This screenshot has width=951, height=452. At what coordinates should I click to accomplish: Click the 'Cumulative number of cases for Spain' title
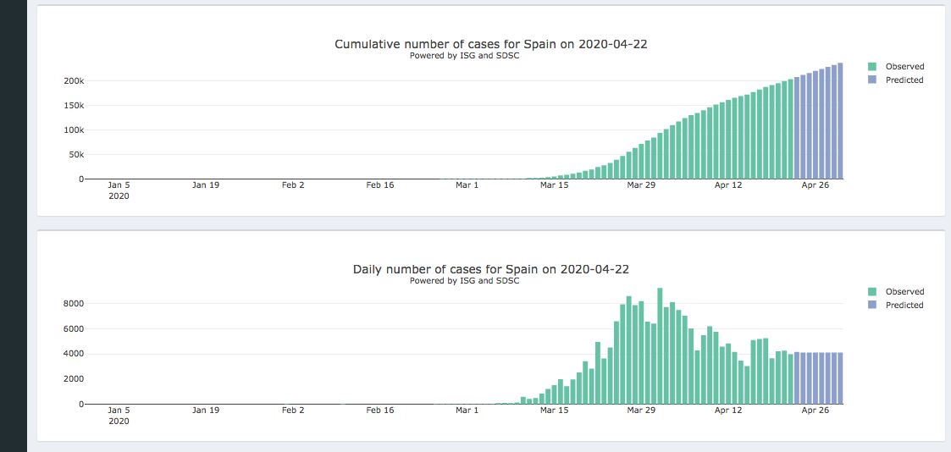(x=490, y=44)
